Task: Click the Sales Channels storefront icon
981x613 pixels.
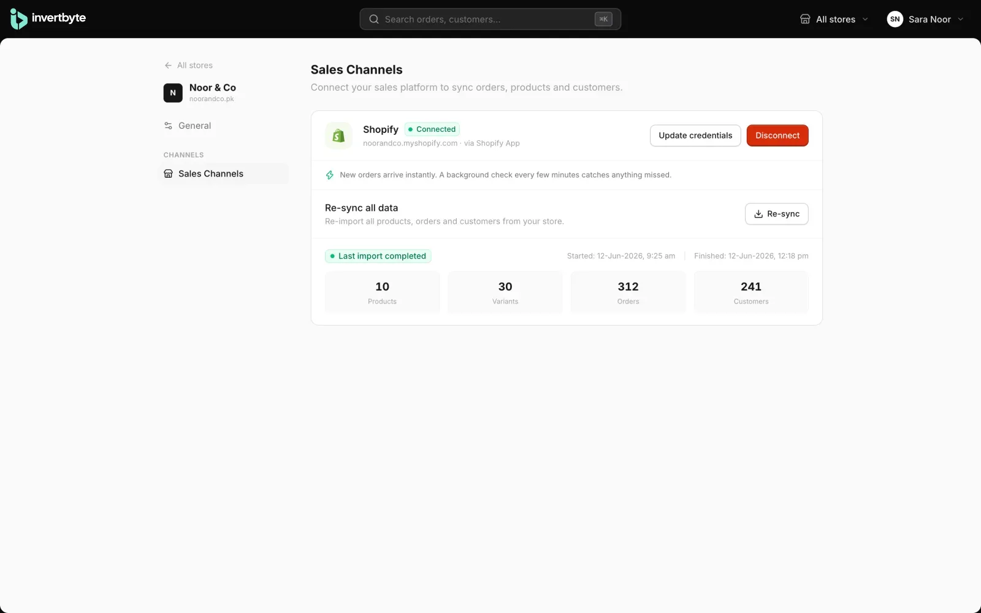Action: click(168, 173)
